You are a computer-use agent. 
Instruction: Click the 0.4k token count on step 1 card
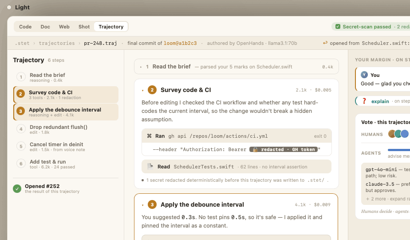pos(327,67)
